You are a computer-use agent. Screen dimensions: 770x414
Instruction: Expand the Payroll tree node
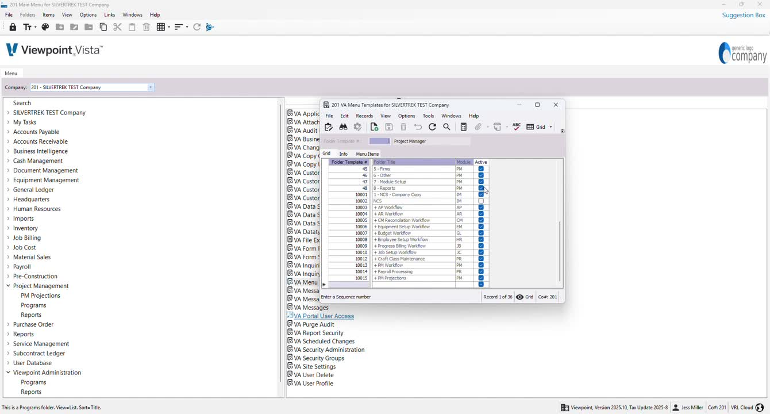click(x=8, y=267)
